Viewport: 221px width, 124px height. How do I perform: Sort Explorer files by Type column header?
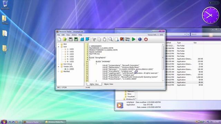(x=179, y=43)
